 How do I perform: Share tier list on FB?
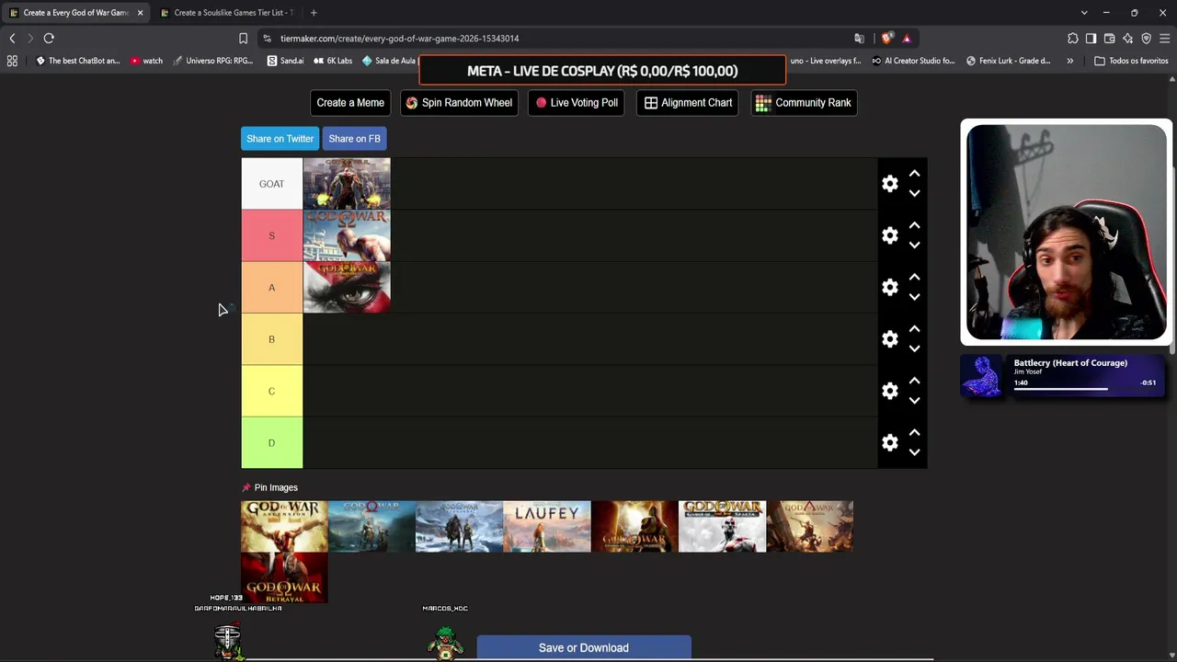354,139
